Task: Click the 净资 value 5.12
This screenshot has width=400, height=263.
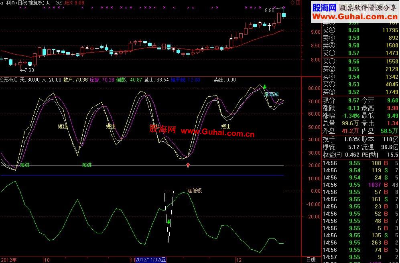Action: (x=354, y=147)
